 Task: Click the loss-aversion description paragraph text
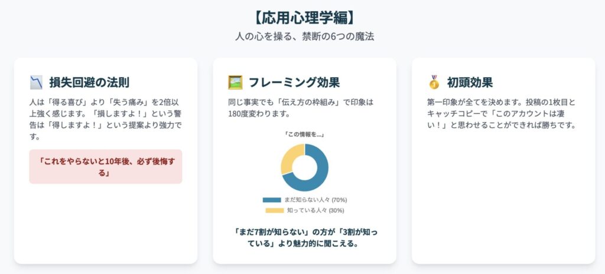106,120
